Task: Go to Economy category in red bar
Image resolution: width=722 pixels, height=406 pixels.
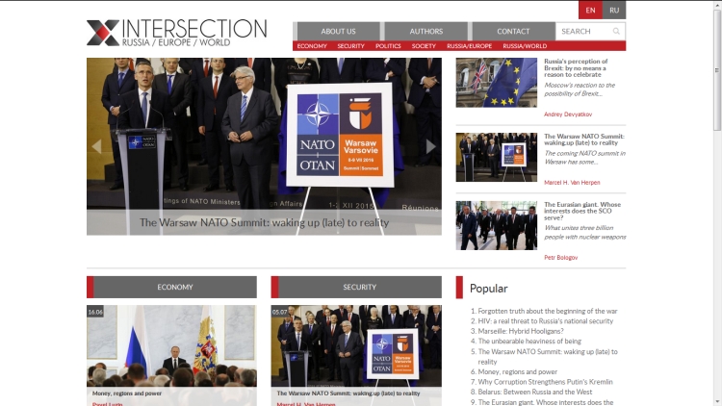Action: tap(312, 46)
